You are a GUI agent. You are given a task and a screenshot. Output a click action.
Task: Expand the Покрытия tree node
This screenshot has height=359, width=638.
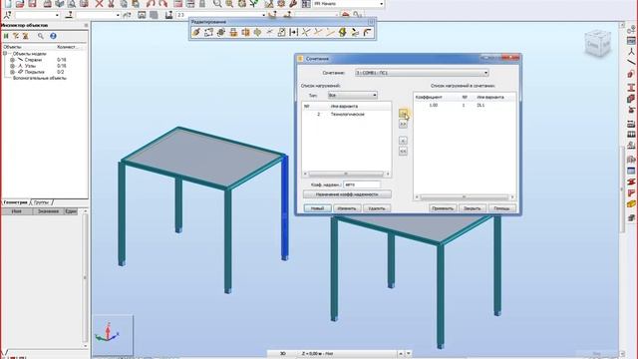click(12, 72)
